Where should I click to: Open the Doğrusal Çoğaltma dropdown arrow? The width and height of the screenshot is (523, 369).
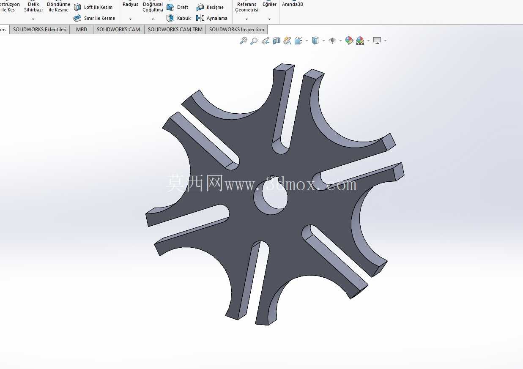coord(153,19)
